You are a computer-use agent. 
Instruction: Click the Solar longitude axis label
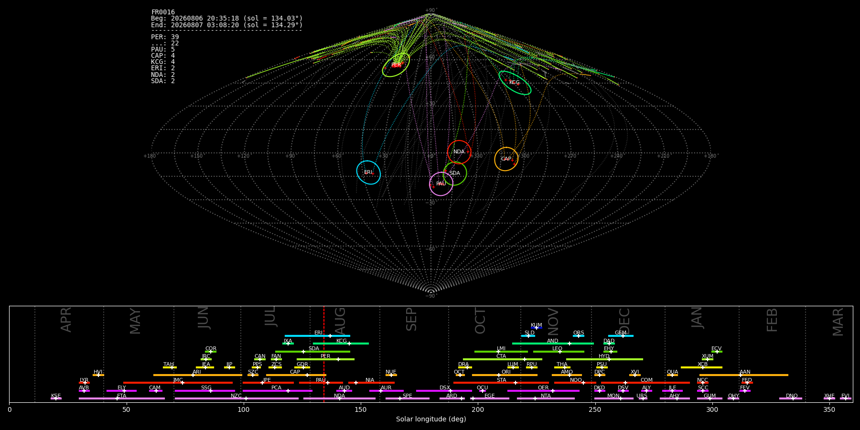pos(431,419)
